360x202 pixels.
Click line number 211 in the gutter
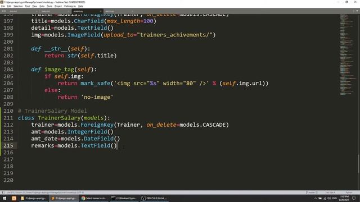8,118
